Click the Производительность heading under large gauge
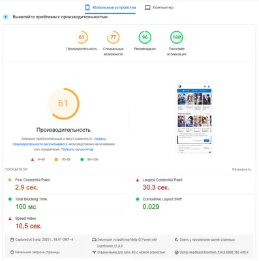 click(x=63, y=130)
